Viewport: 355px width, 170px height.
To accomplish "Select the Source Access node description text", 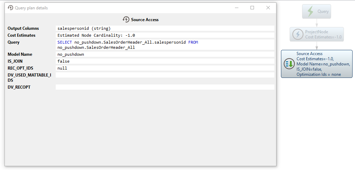I will [323, 64].
